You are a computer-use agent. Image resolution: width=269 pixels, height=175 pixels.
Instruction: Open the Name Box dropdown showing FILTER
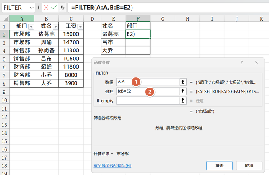pos(32,8)
